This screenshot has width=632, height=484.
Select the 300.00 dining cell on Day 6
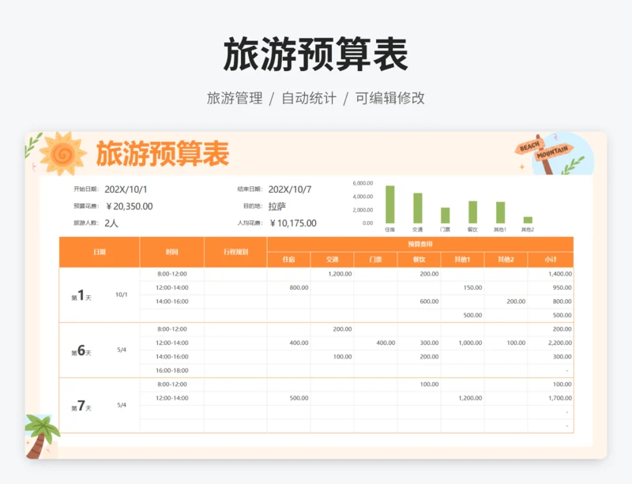pyautogui.click(x=419, y=343)
